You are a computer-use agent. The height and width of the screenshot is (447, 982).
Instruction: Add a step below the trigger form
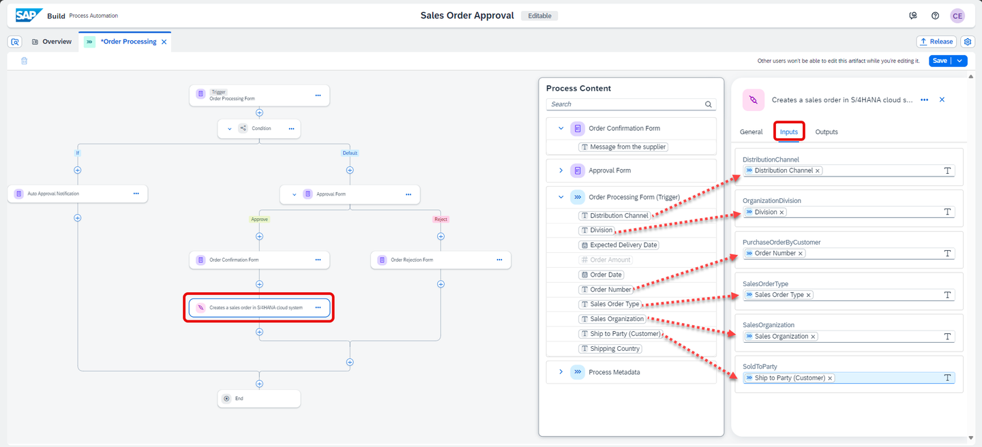tap(259, 113)
